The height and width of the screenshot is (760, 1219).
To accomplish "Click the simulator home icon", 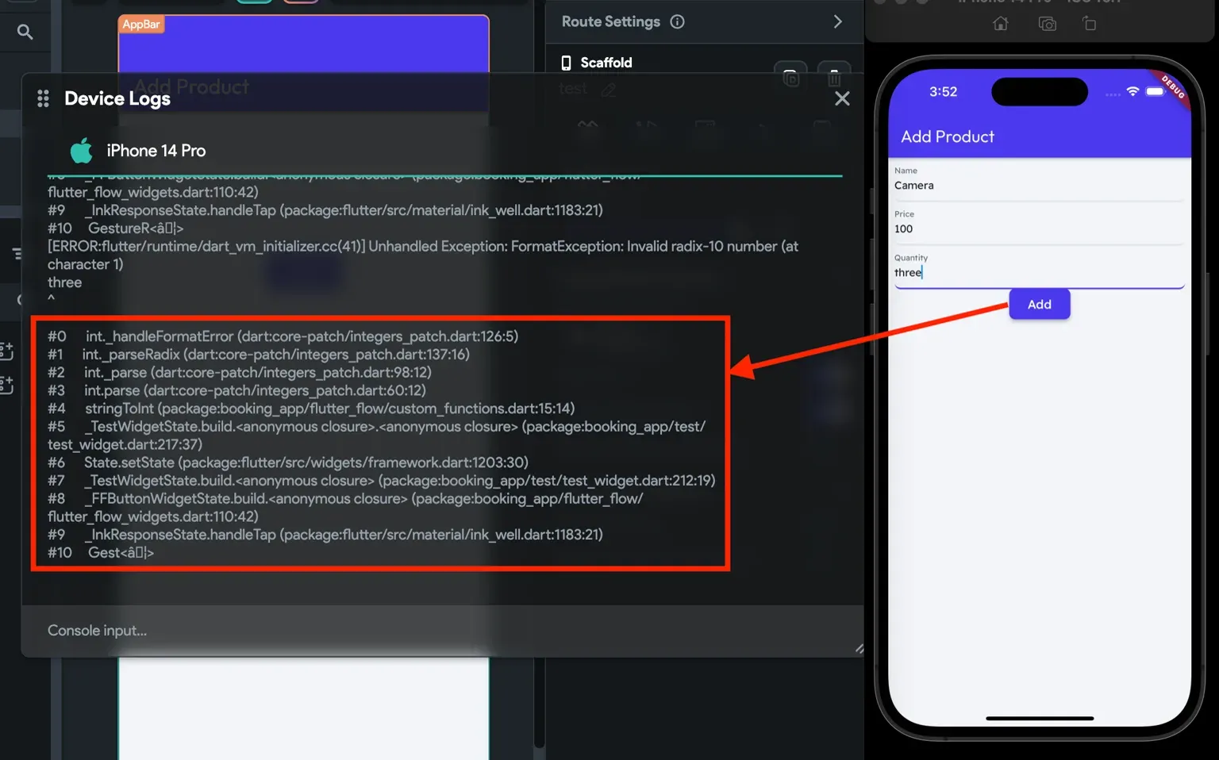I will pos(1001,24).
